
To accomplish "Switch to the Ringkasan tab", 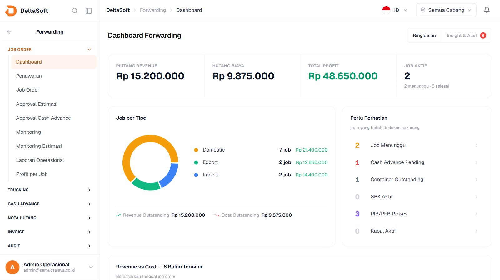I will click(424, 36).
